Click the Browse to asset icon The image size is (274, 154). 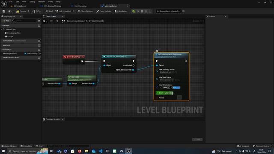pyautogui.click(x=10, y=11)
